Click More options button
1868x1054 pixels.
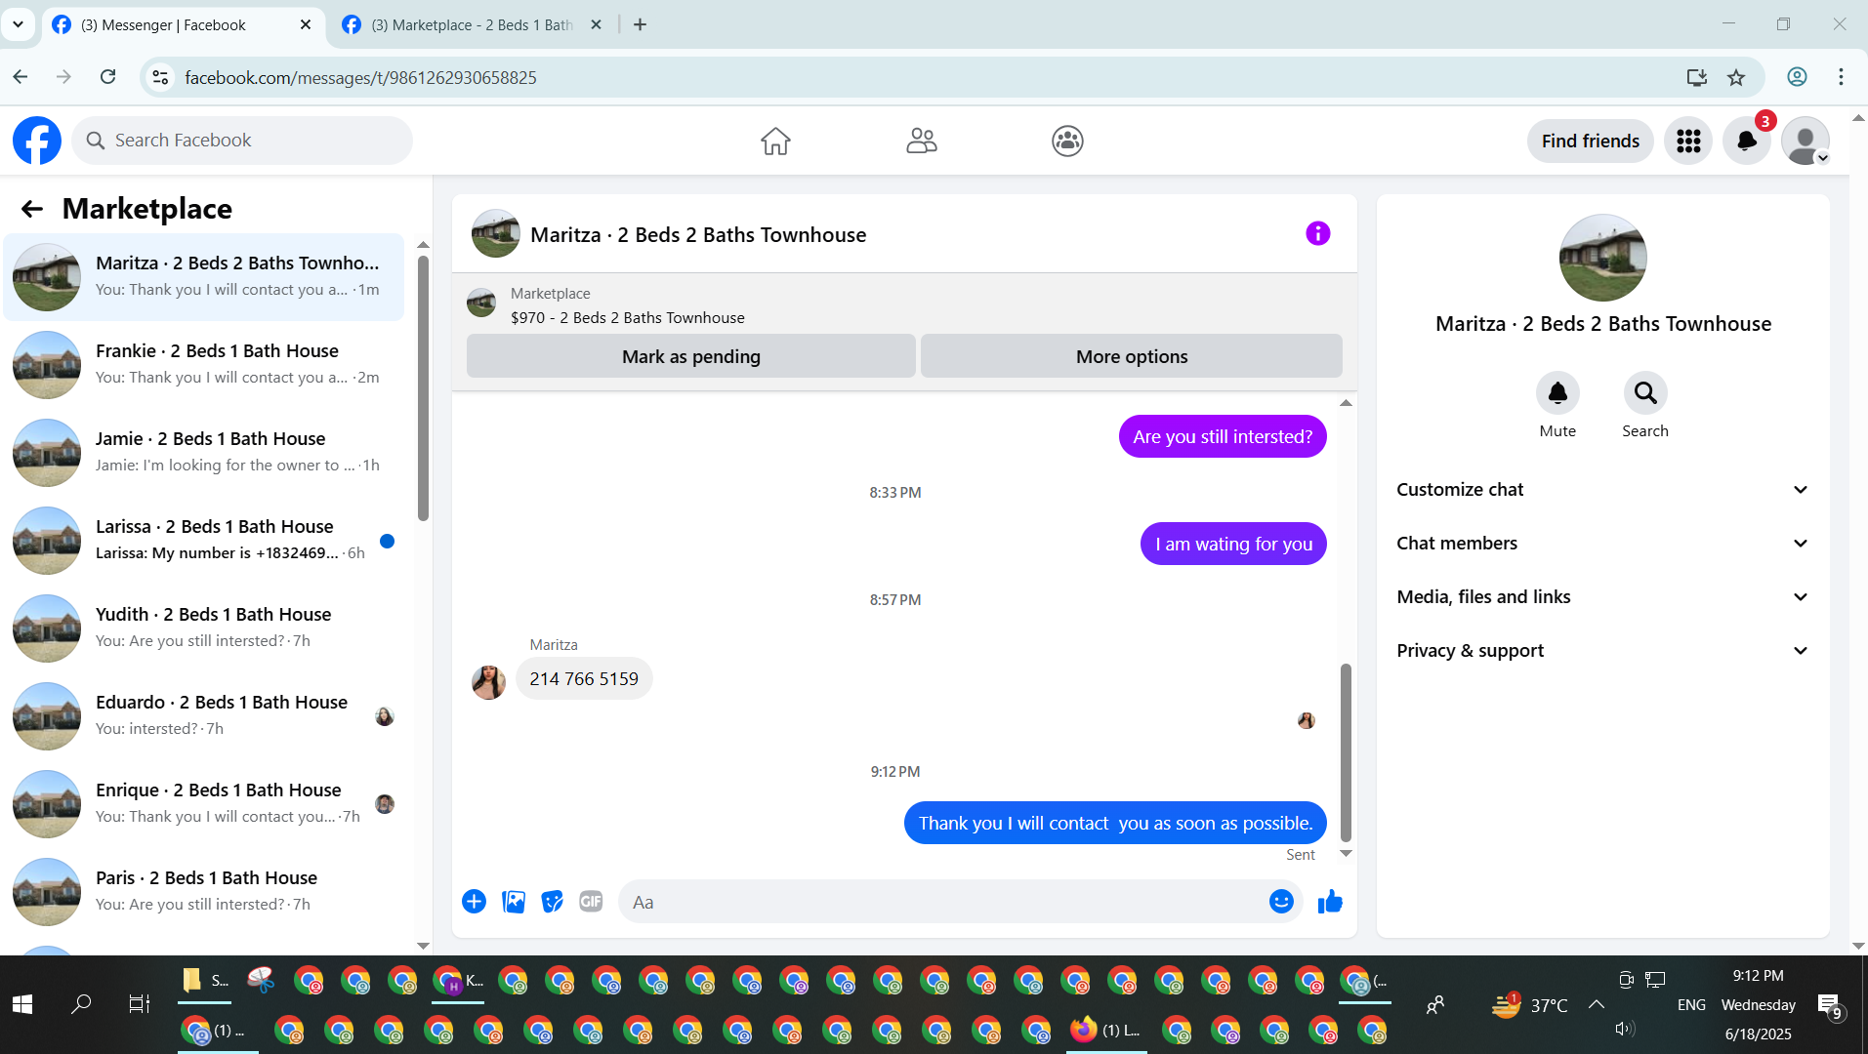[1132, 357]
